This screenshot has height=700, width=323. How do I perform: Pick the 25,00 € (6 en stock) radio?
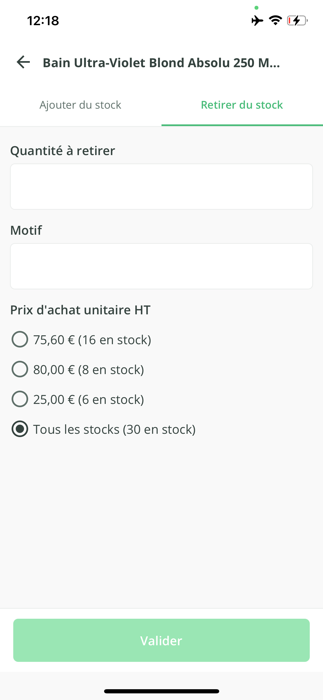pyautogui.click(x=20, y=399)
